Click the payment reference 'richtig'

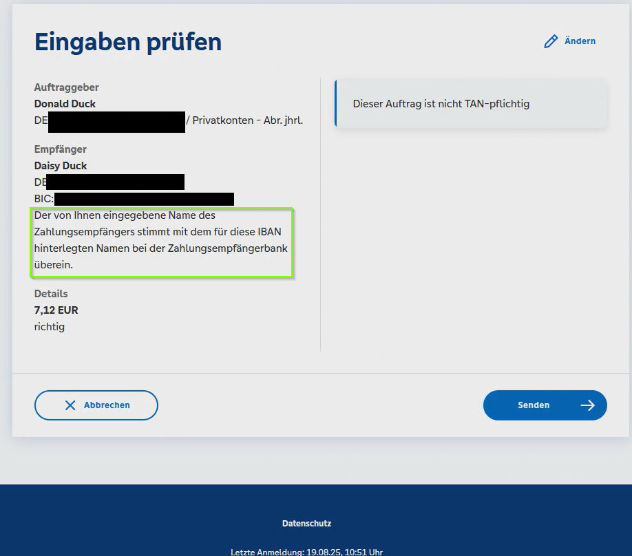point(50,327)
